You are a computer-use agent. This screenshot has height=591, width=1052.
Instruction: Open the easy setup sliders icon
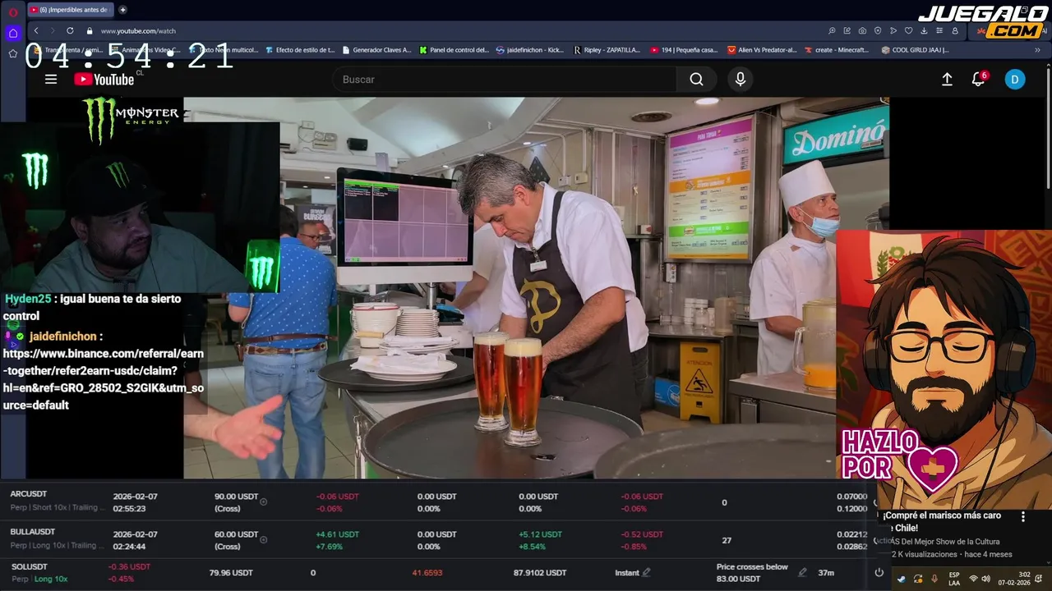(x=939, y=30)
